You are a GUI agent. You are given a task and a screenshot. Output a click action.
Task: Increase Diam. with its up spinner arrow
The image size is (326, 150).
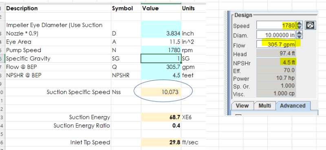pyautogui.click(x=300, y=33)
